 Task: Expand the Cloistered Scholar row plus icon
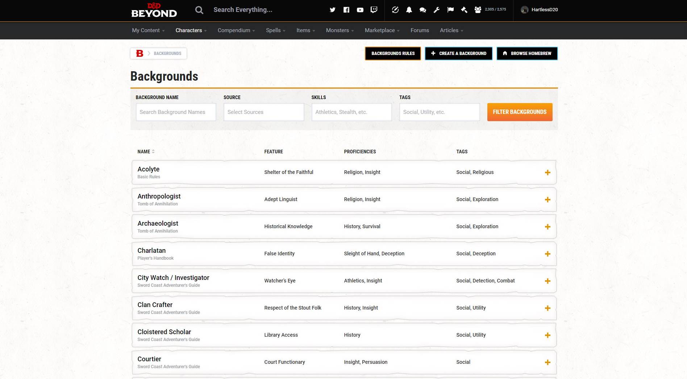pos(547,335)
